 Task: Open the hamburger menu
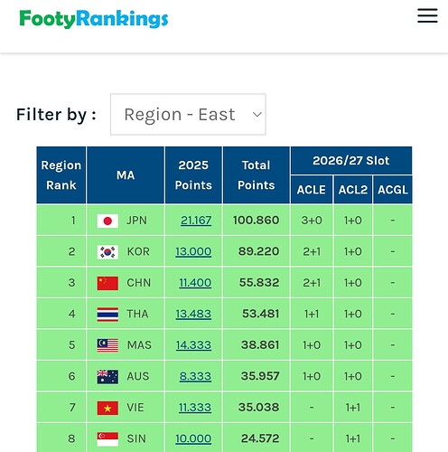(427, 15)
